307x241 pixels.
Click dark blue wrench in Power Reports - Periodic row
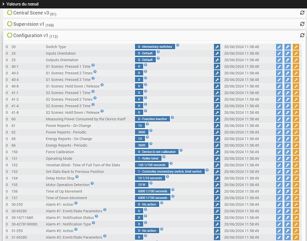click(x=217, y=132)
